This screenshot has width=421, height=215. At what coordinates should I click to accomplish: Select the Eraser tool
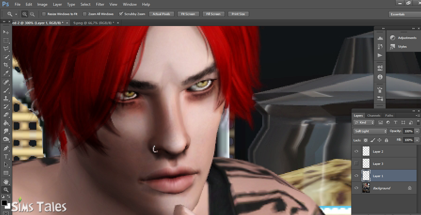[x=6, y=115]
